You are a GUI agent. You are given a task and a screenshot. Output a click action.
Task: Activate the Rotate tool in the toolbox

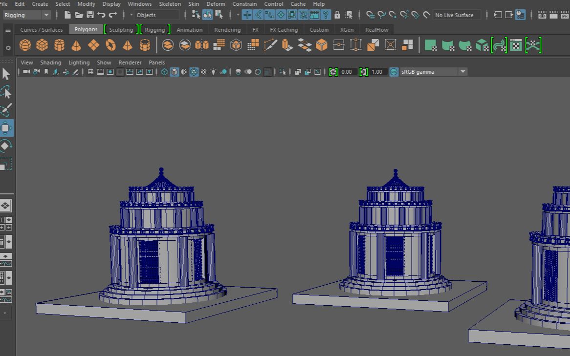[6, 145]
